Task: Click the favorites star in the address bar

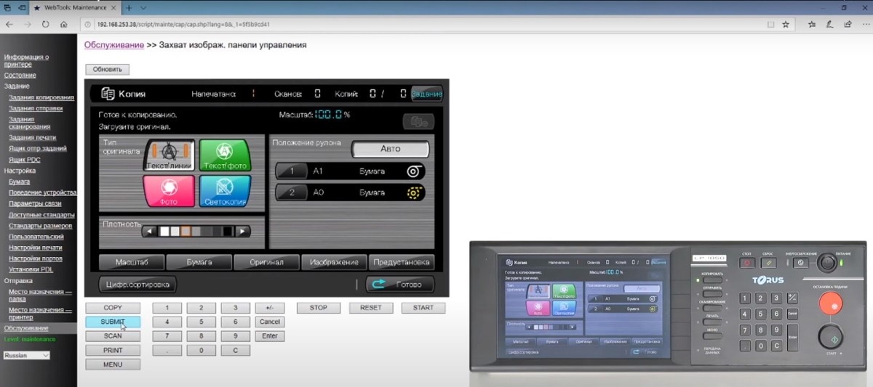Action: (786, 24)
